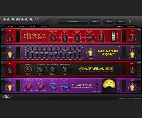Click the Graphic EQ-12 Q-Set knob
142x118 pixels.
click(91, 53)
